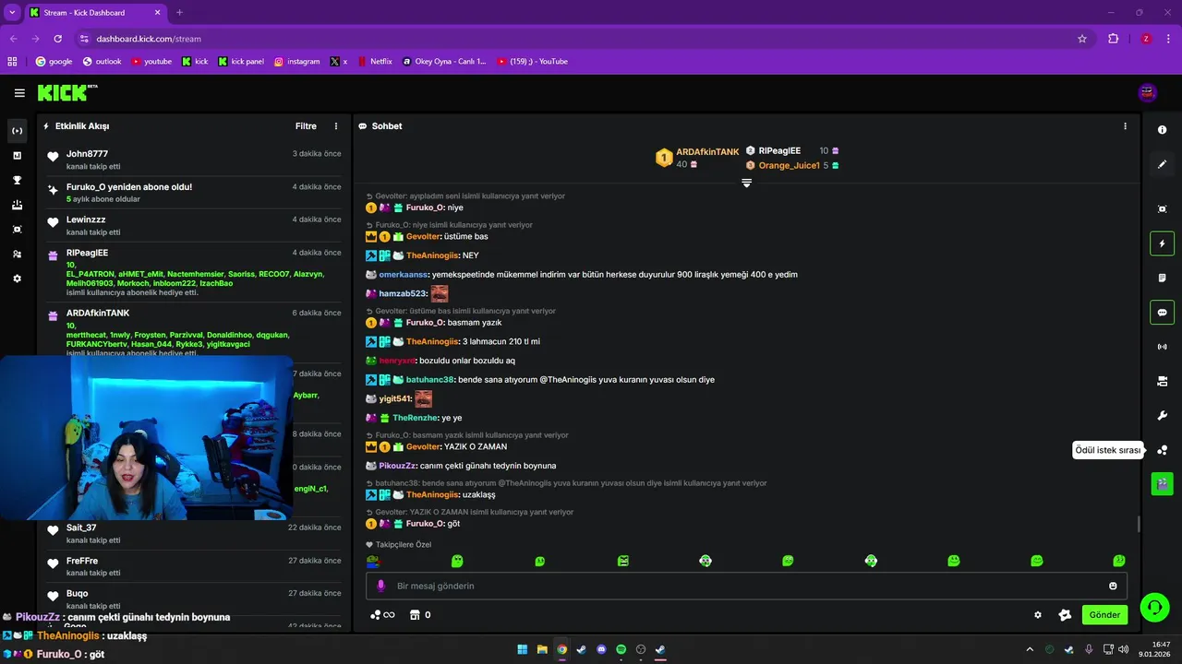This screenshot has width=1182, height=664.
Task: Open the Spotify icon in the Windows taskbar
Action: pyautogui.click(x=621, y=649)
